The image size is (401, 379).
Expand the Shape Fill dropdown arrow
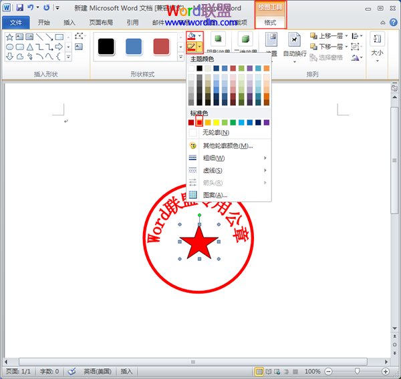[200, 36]
